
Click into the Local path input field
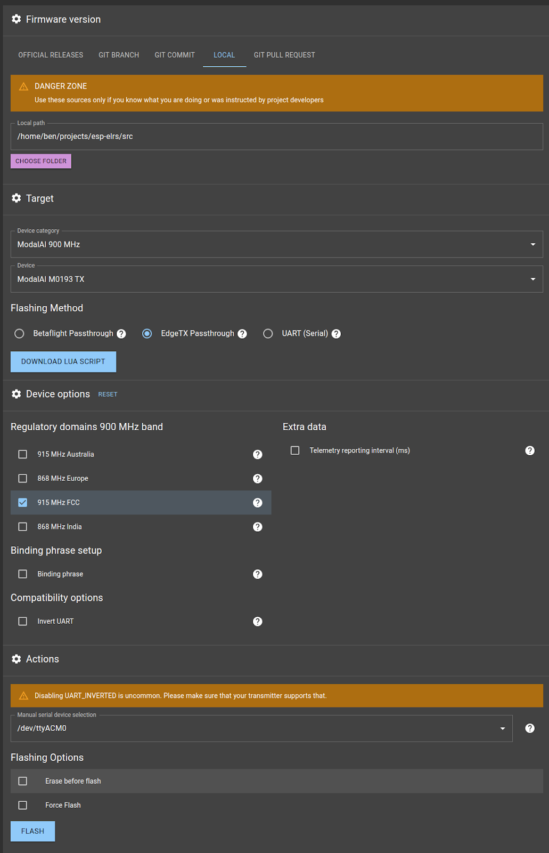tap(276, 136)
